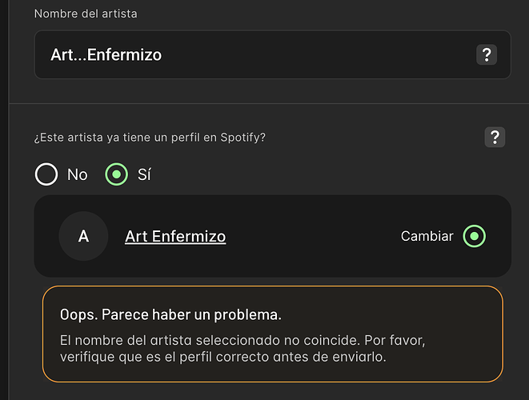This screenshot has height=400, width=529.
Task: Click 'verifique que es el perfil correcto' text
Action: pos(160,357)
